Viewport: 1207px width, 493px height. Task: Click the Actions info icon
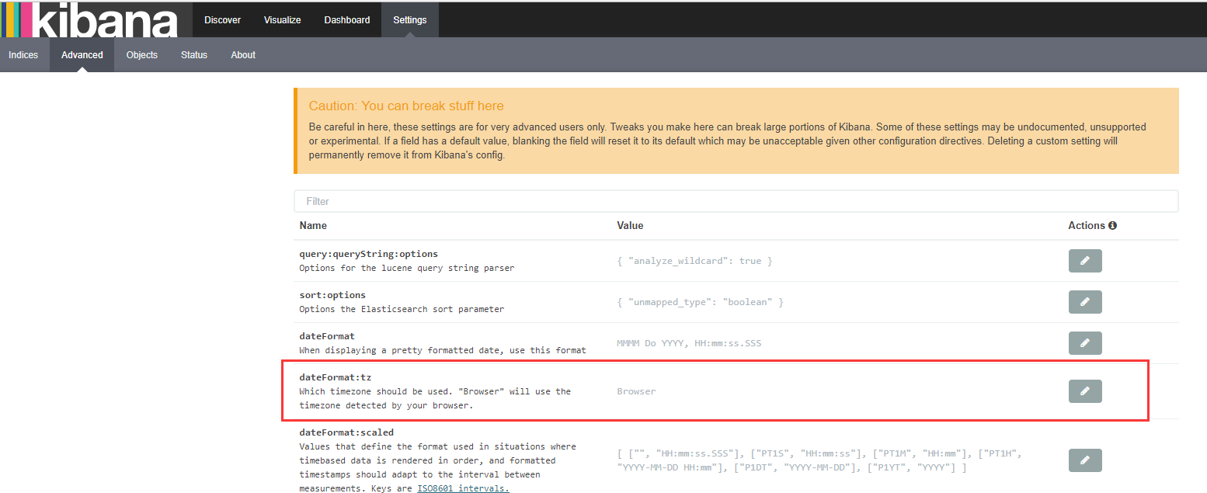pos(1112,225)
